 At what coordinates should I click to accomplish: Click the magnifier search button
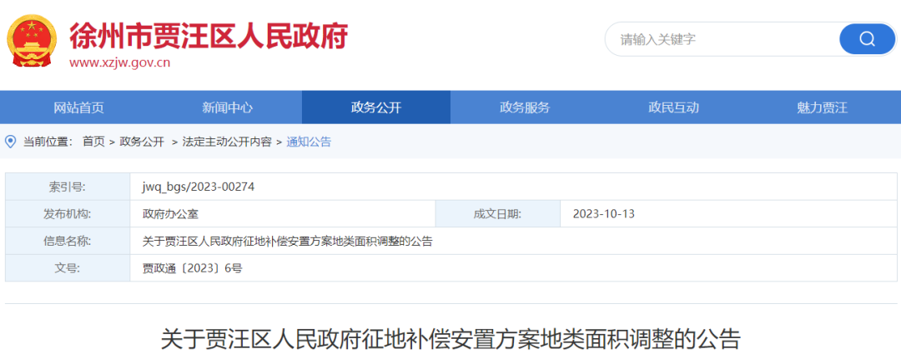pyautogui.click(x=867, y=40)
